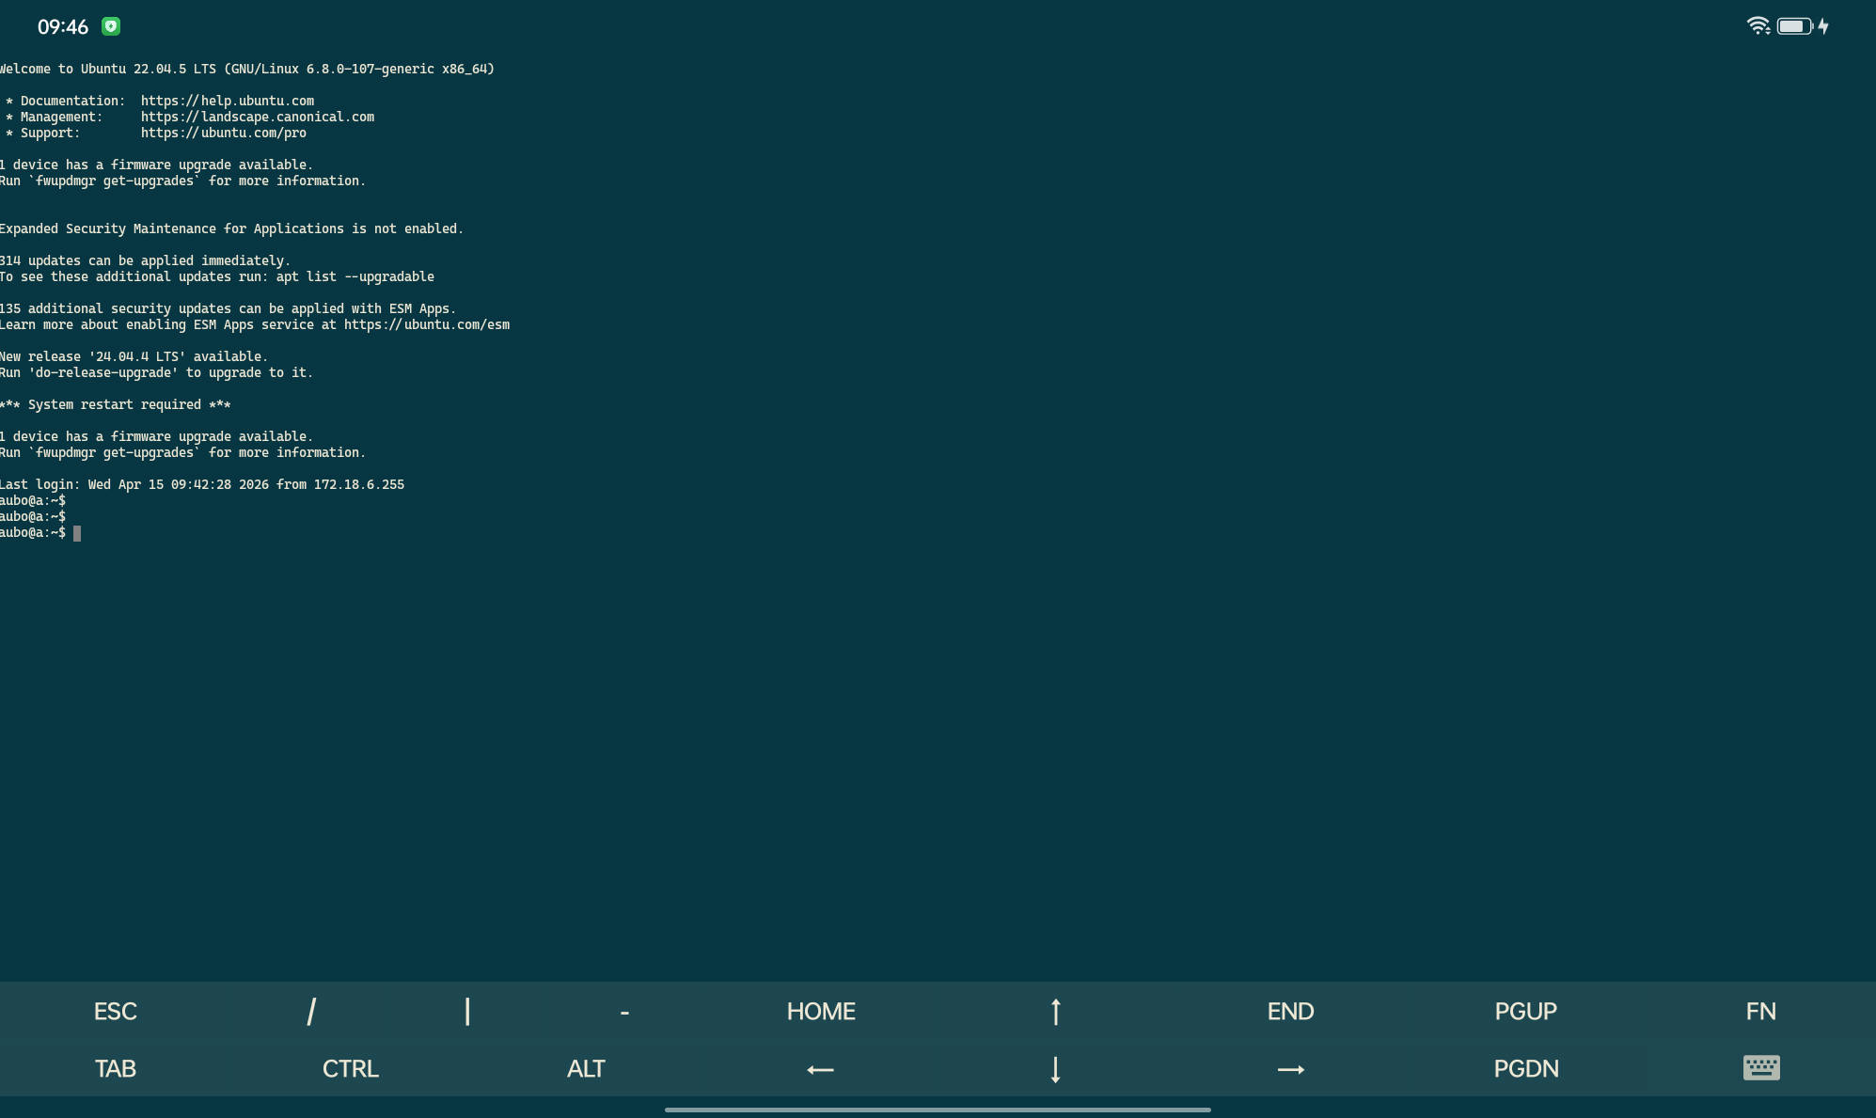Hide the on-screen keyboard using the keyboard icon
This screenshot has width=1876, height=1118.
click(x=1759, y=1068)
